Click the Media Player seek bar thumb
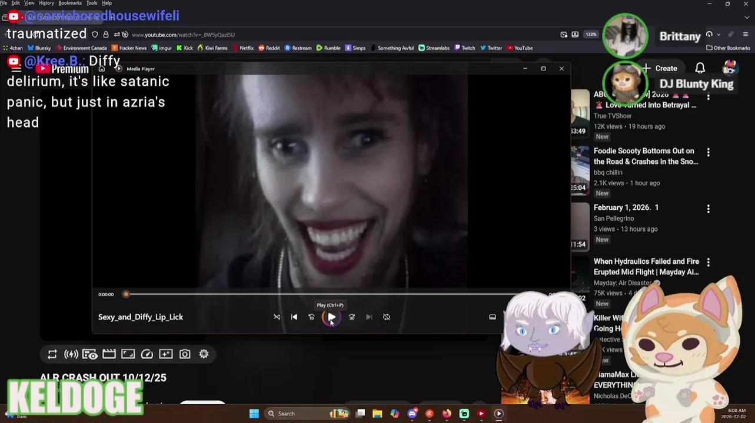This screenshot has width=755, height=423. pyautogui.click(x=125, y=294)
